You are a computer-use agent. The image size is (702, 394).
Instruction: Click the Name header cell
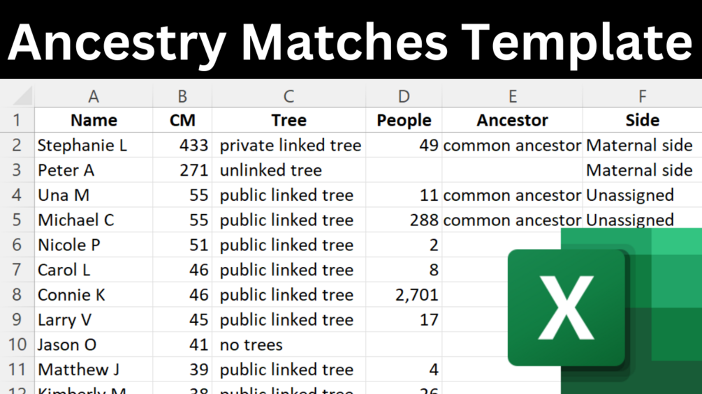(94, 120)
